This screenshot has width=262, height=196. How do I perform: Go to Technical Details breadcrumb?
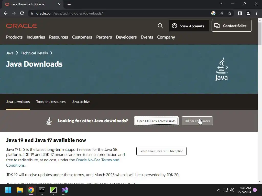[34, 53]
